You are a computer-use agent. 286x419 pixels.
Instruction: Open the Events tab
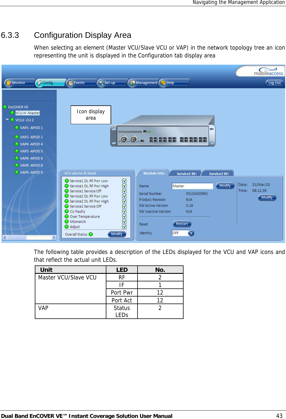[x=81, y=83]
